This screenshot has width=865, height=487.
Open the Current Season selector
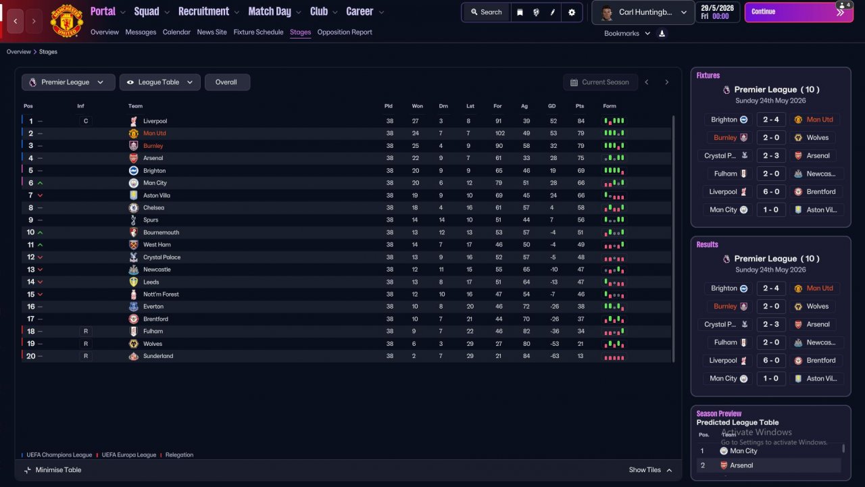(599, 82)
